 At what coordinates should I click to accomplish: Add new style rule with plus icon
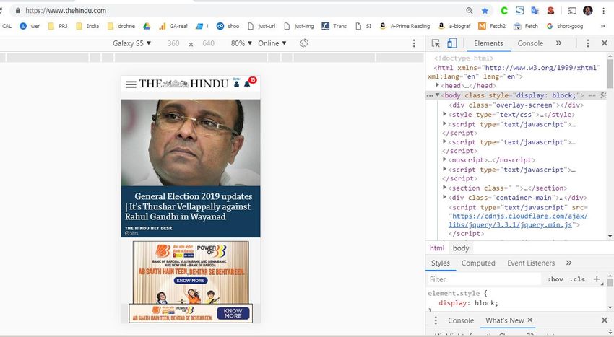point(597,279)
